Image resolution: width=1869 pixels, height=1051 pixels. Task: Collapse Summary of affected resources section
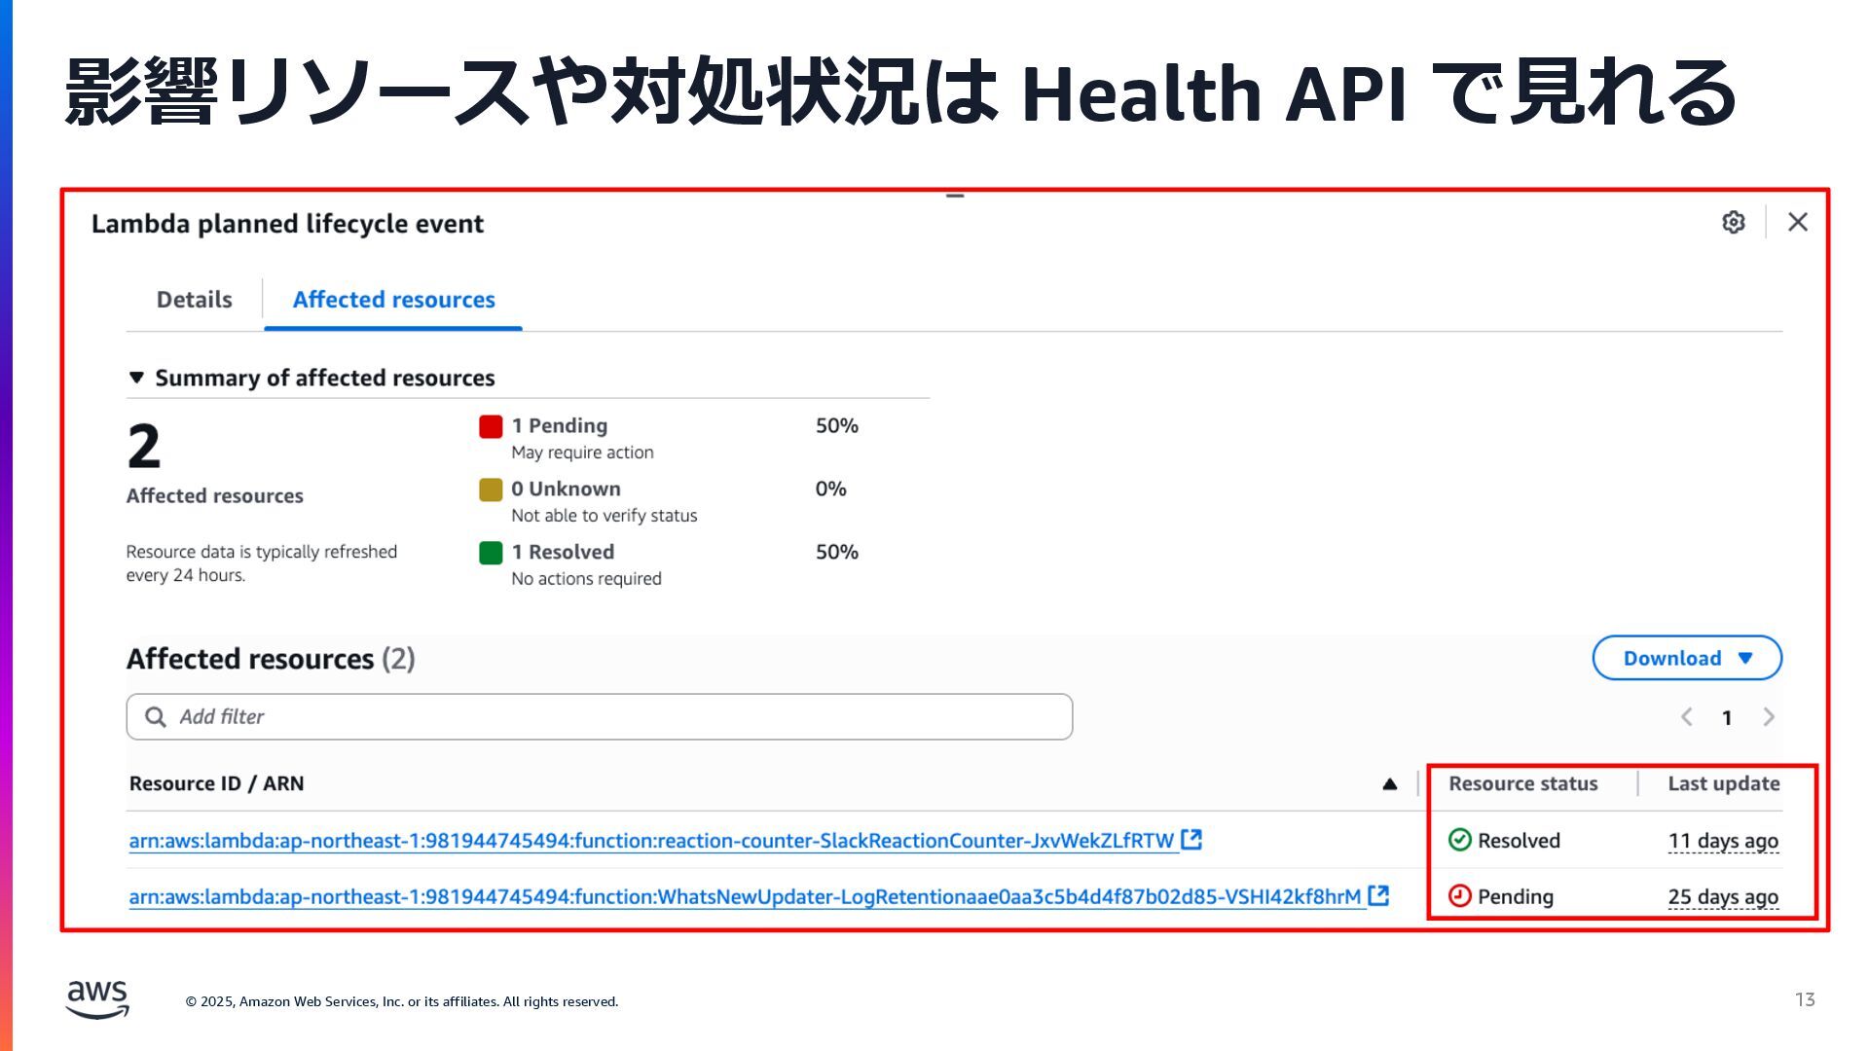pyautogui.click(x=136, y=378)
